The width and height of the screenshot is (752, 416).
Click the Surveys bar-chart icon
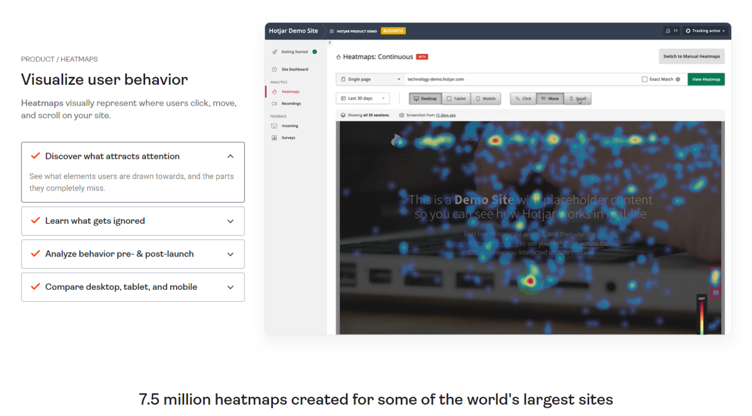click(274, 138)
